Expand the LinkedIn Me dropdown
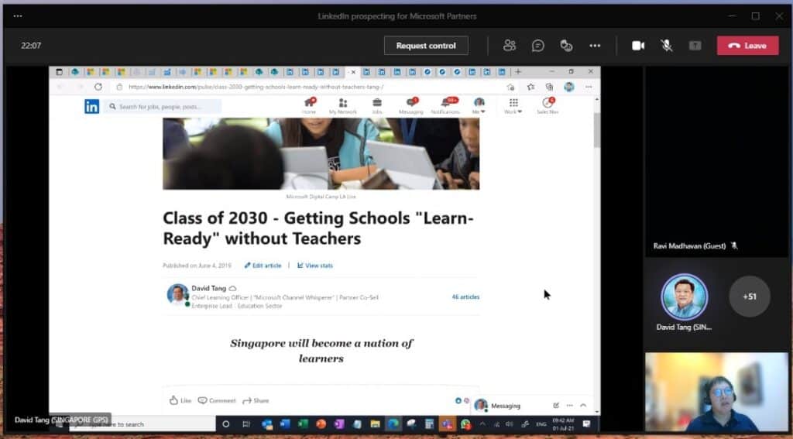Viewport: 793px width, 439px height. (479, 107)
